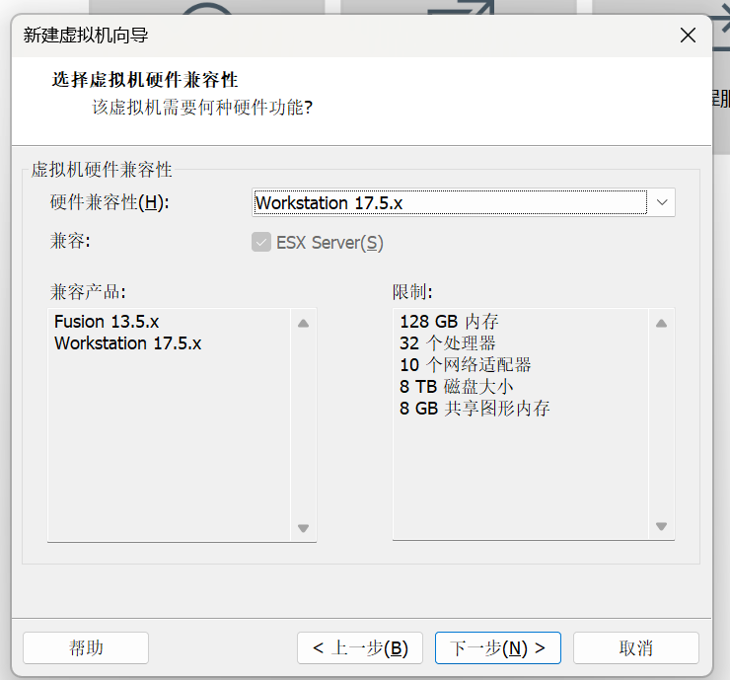The width and height of the screenshot is (730, 680).
Task: Proceed with 下一步(N) button
Action: click(498, 647)
